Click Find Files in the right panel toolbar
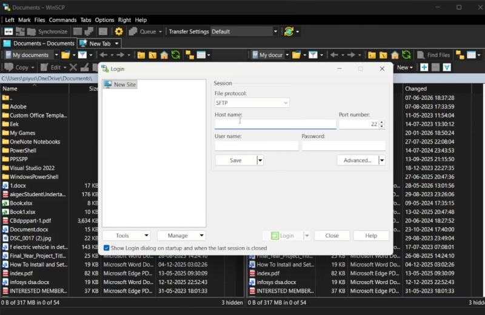 (x=433, y=55)
